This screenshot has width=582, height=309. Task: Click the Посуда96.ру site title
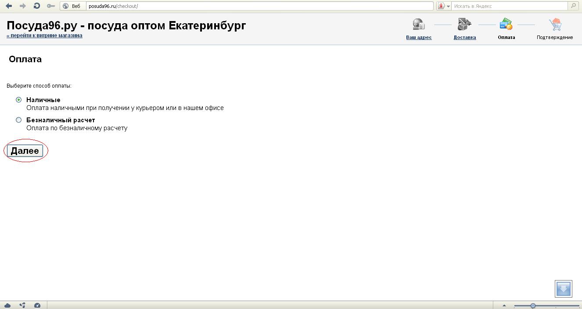click(126, 25)
